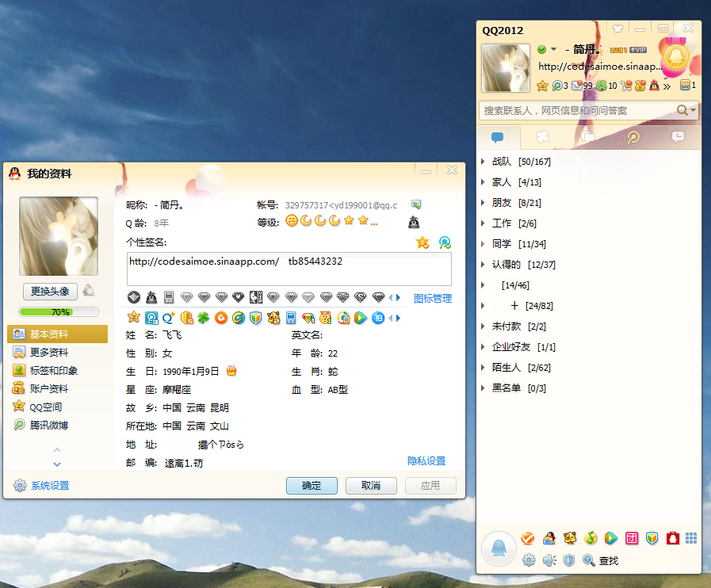Click the NBA VIP badge in icon row

click(x=256, y=297)
